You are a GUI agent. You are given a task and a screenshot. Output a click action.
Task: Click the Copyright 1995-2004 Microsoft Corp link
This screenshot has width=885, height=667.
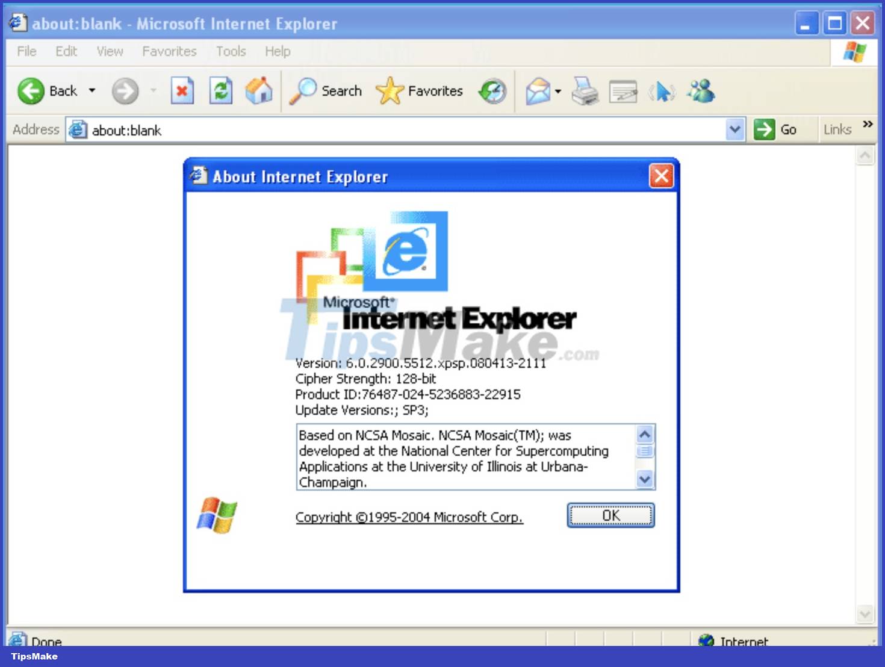(408, 517)
